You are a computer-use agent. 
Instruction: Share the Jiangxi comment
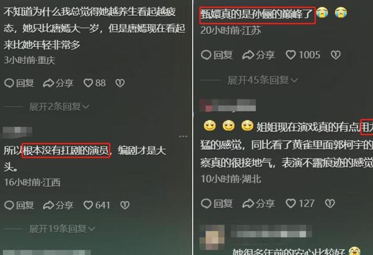click(58, 205)
